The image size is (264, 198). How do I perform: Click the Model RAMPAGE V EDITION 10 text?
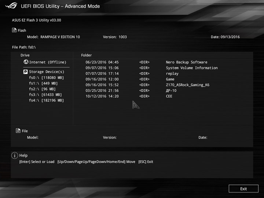54,37
